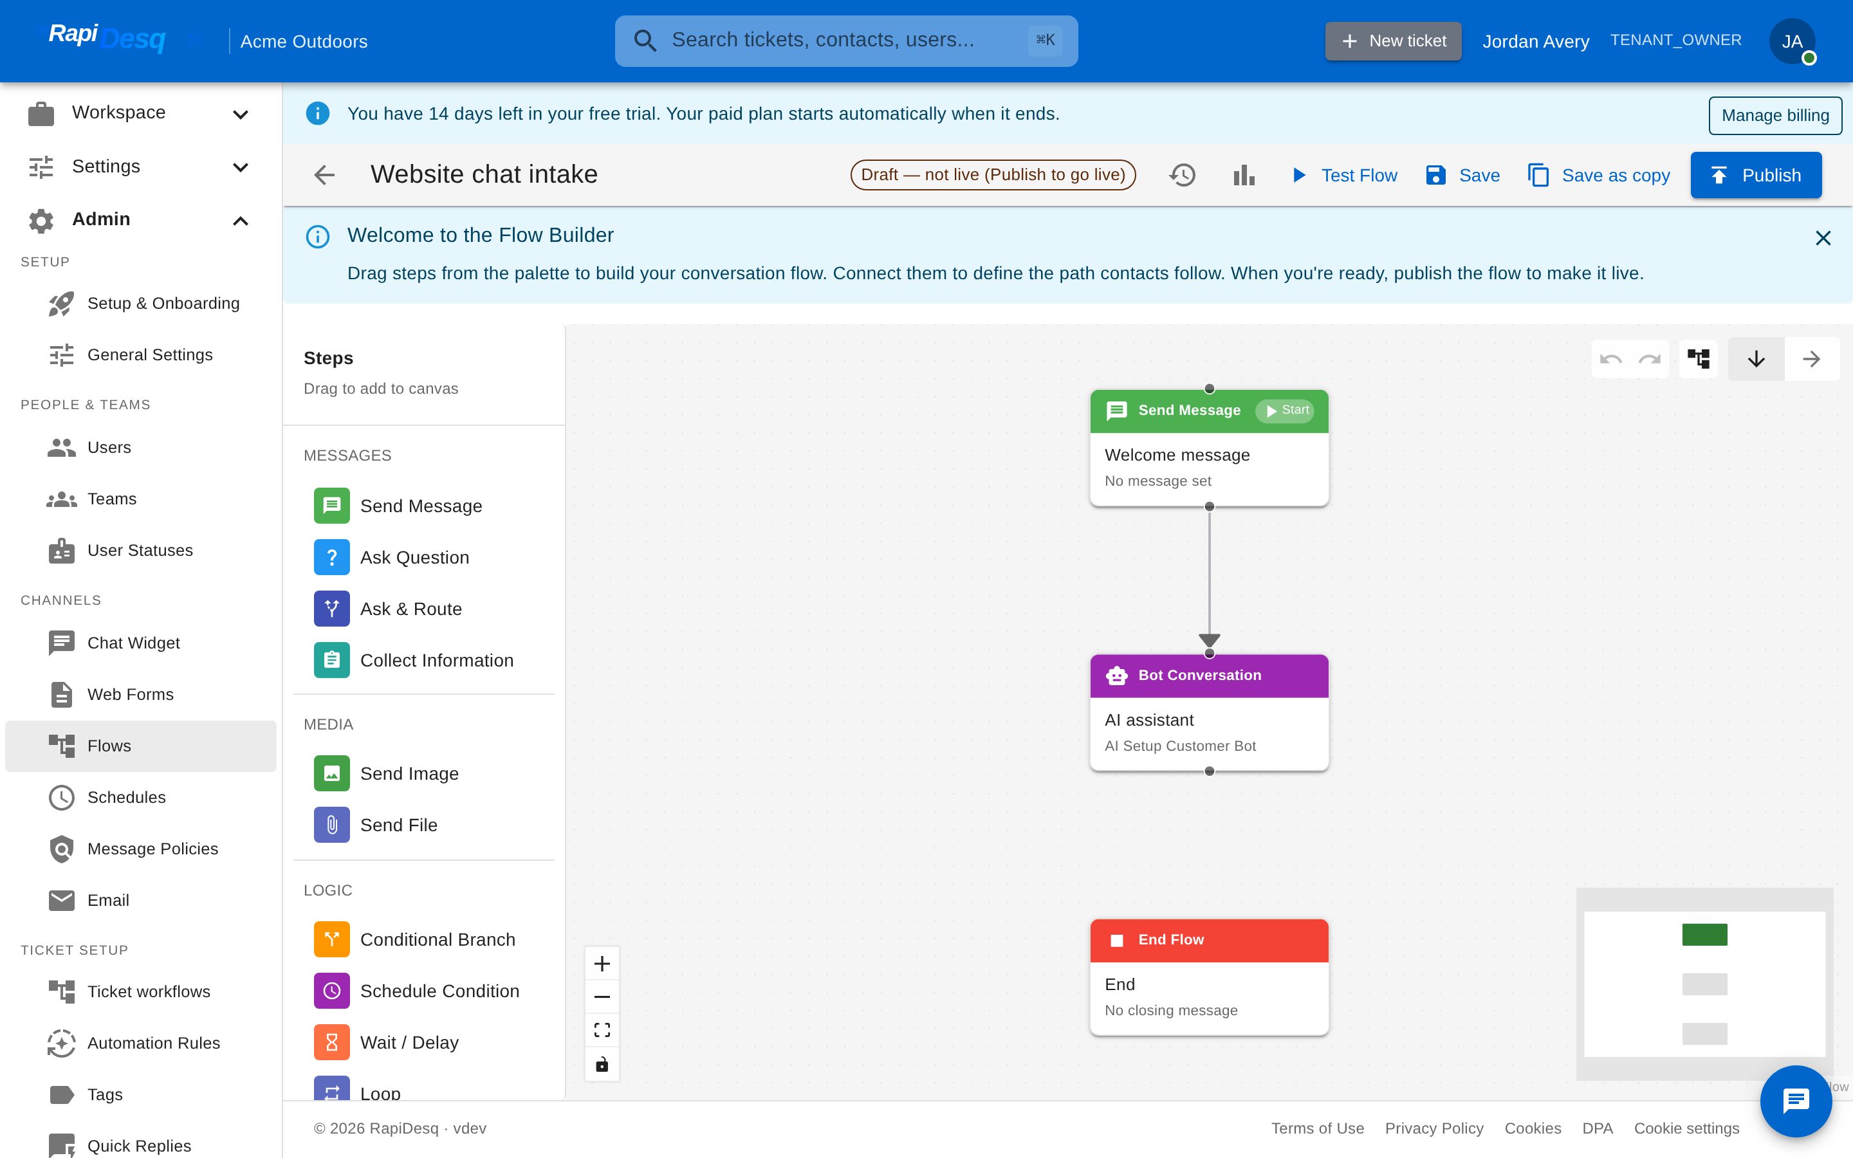Select the Bot Conversation node on canvas
This screenshot has height=1158, width=1853.
1209,712
